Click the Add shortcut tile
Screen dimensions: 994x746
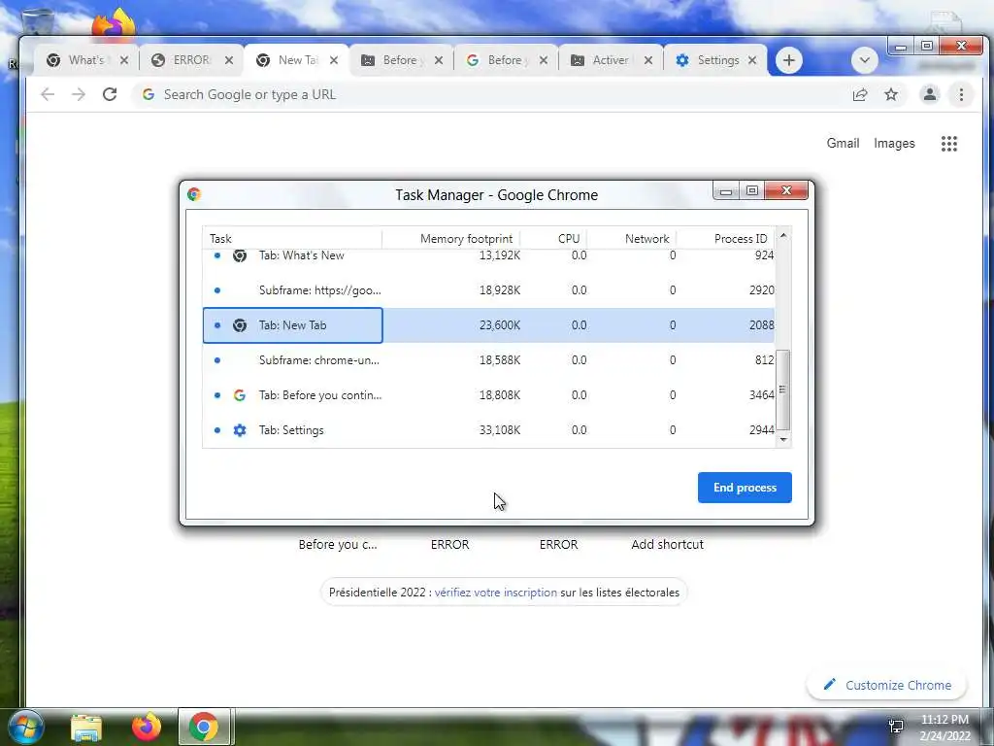[667, 544]
